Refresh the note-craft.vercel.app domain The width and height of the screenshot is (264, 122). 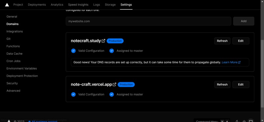coord(222,84)
